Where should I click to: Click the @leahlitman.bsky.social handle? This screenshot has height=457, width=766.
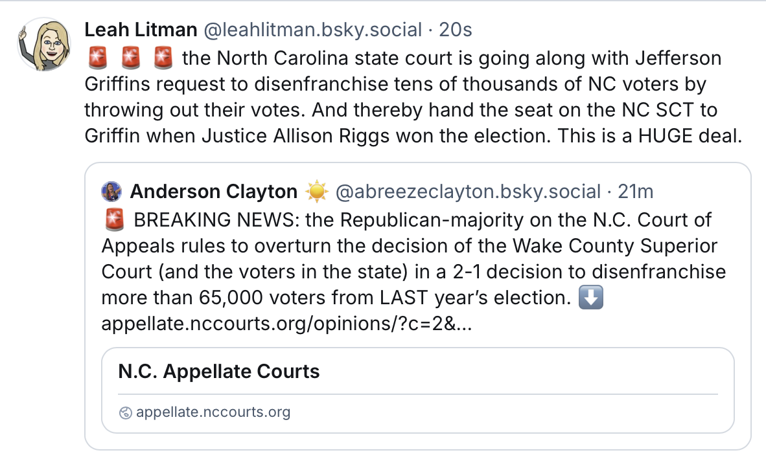(x=313, y=29)
